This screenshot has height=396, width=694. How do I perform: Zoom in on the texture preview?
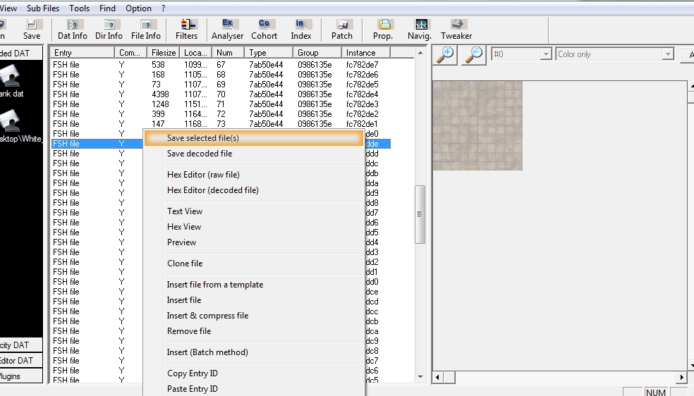(445, 54)
